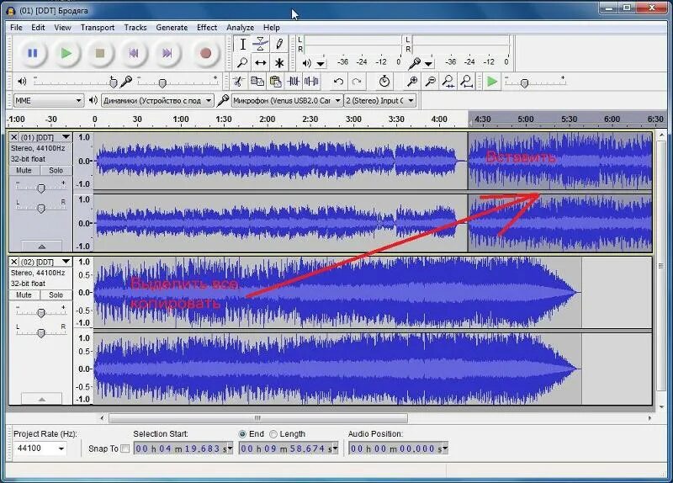Screen dimensions: 673x483
Task: Redo the last undone action
Action: [357, 81]
